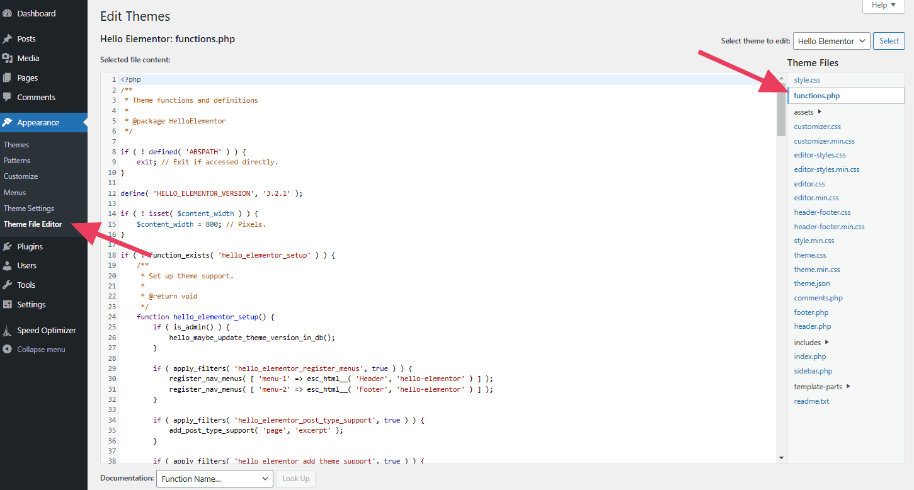
Task: Click the Posts pushpin icon
Action: [x=8, y=39]
